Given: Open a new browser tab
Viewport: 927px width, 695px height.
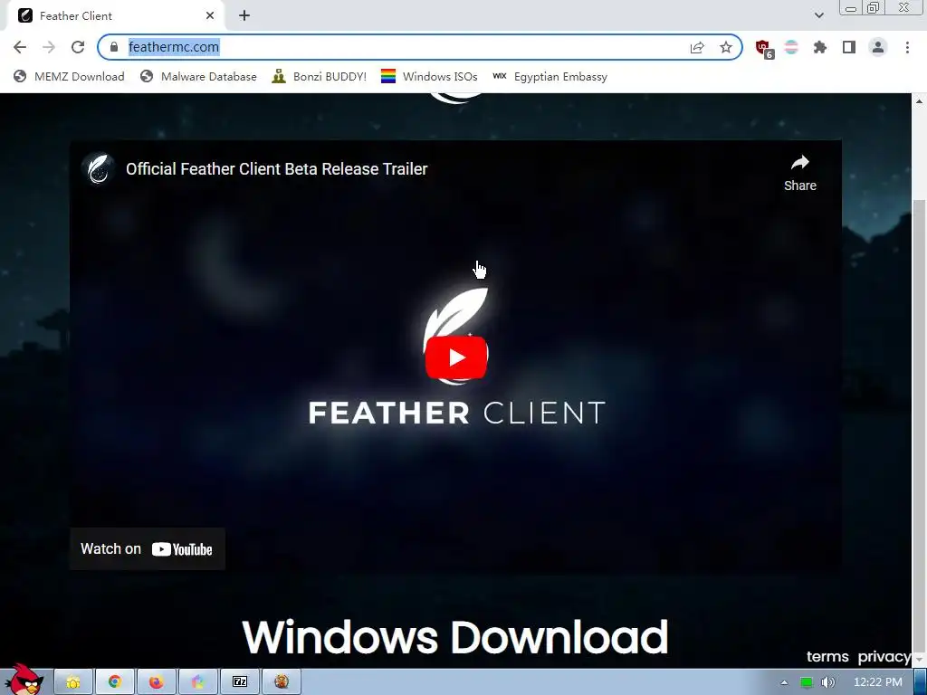Looking at the screenshot, I should click(244, 16).
